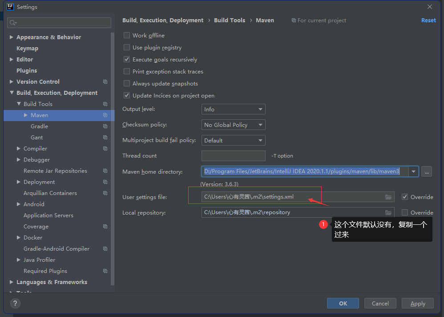Click browse button for Maven home directory
The width and height of the screenshot is (444, 317).
click(427, 171)
